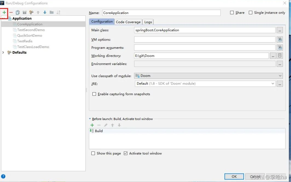Create new folder for configurations
291x182 pixels.
pyautogui.click(x=52, y=12)
